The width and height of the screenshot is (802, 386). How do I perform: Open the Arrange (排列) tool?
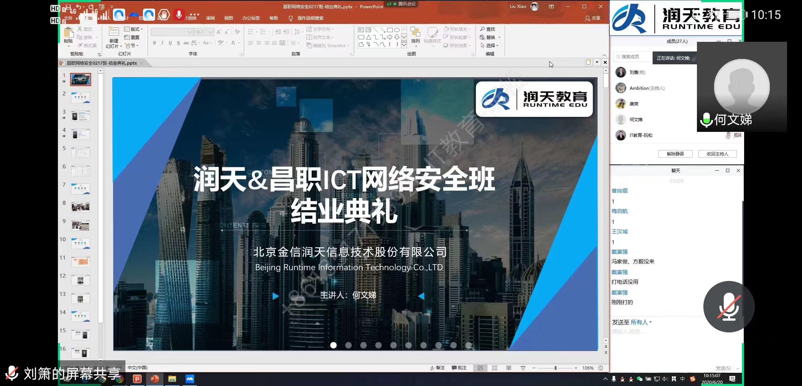point(415,34)
